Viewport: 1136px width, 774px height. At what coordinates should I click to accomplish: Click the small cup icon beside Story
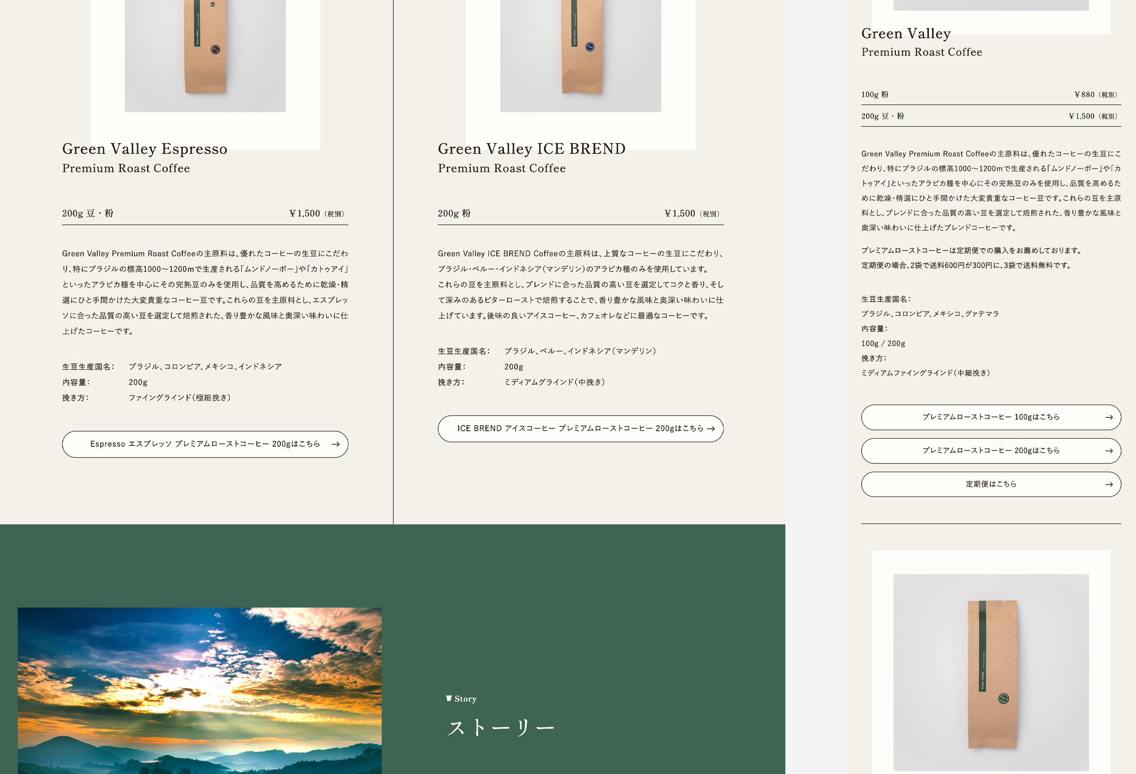[x=449, y=699]
